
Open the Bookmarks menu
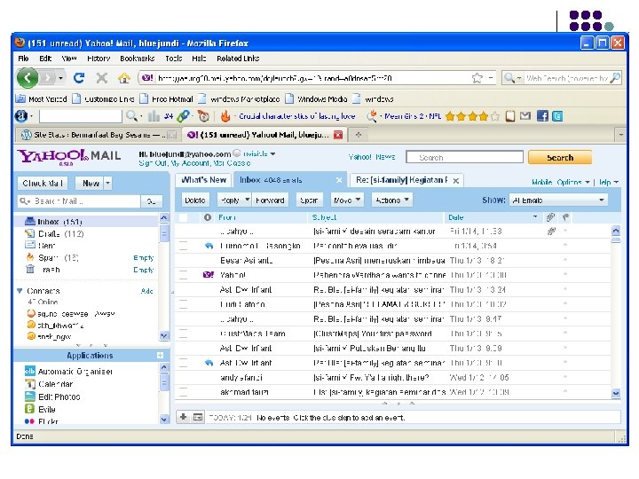pos(138,59)
